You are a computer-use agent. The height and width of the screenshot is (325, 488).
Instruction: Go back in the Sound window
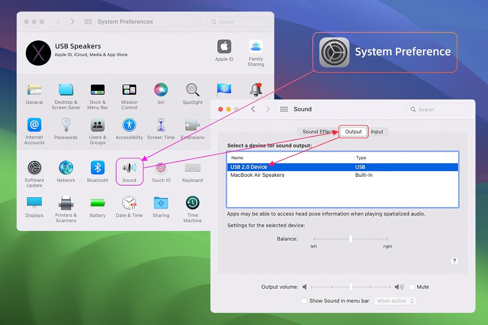tap(253, 109)
